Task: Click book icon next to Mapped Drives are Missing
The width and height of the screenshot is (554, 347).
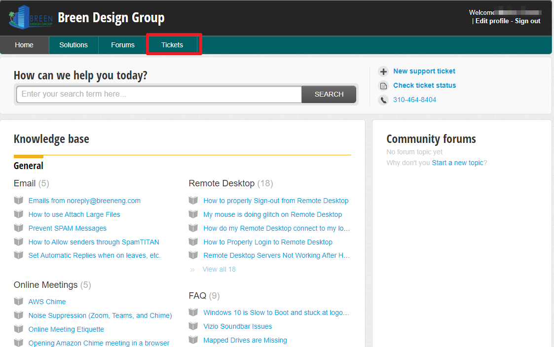Action: coord(193,340)
